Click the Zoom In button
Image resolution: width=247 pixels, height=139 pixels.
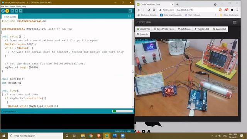tap(142, 34)
